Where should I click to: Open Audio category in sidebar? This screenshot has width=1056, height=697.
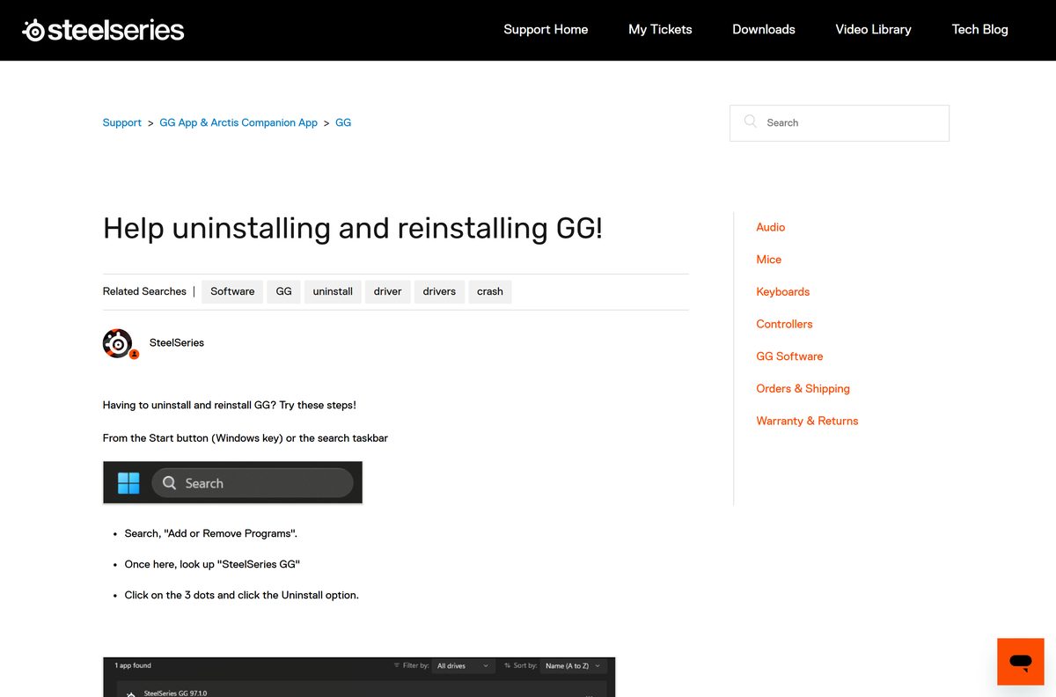click(x=771, y=227)
